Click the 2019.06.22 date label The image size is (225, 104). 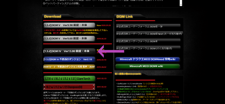[102, 39]
